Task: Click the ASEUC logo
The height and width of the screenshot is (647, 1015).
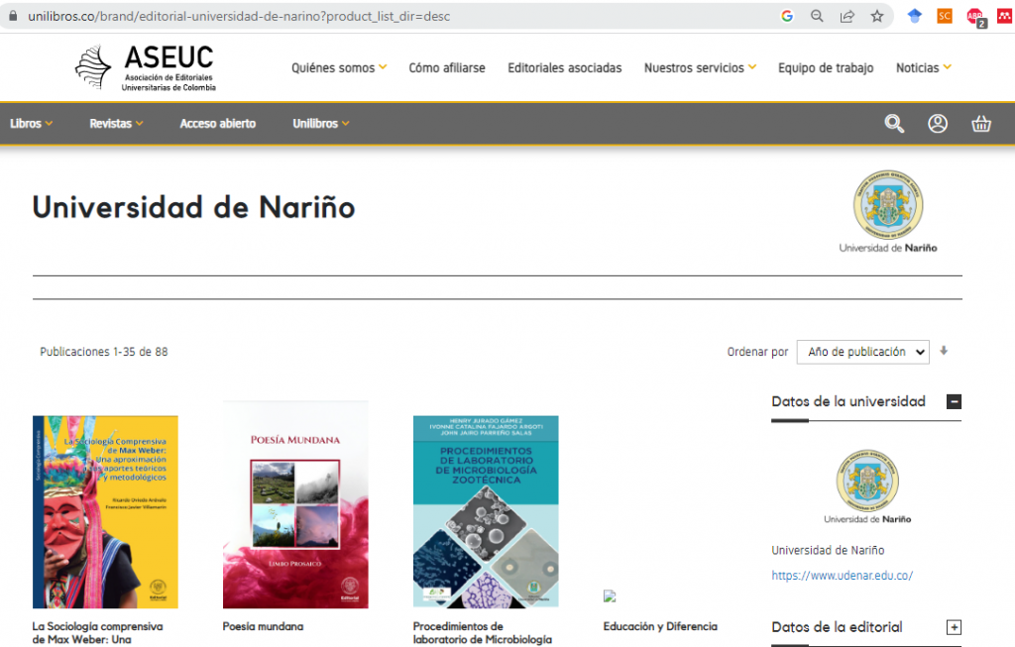Action: point(146,67)
